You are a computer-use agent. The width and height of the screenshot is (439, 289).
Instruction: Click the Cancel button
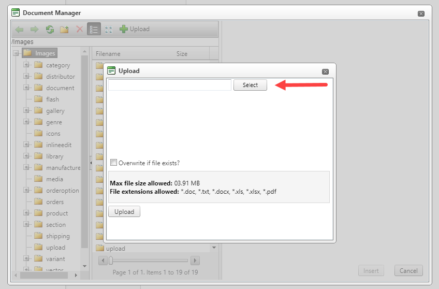(x=408, y=271)
